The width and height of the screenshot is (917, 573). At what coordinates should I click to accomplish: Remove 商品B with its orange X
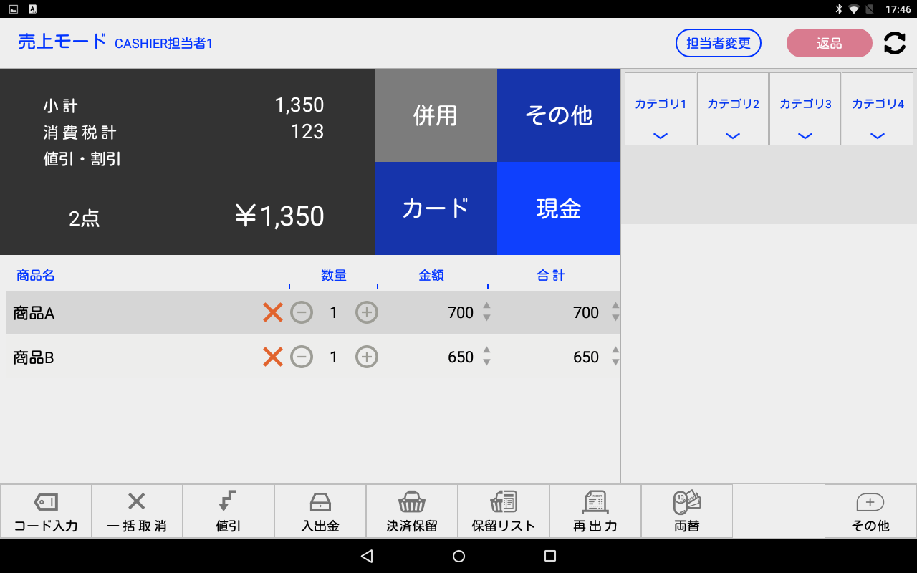272,357
